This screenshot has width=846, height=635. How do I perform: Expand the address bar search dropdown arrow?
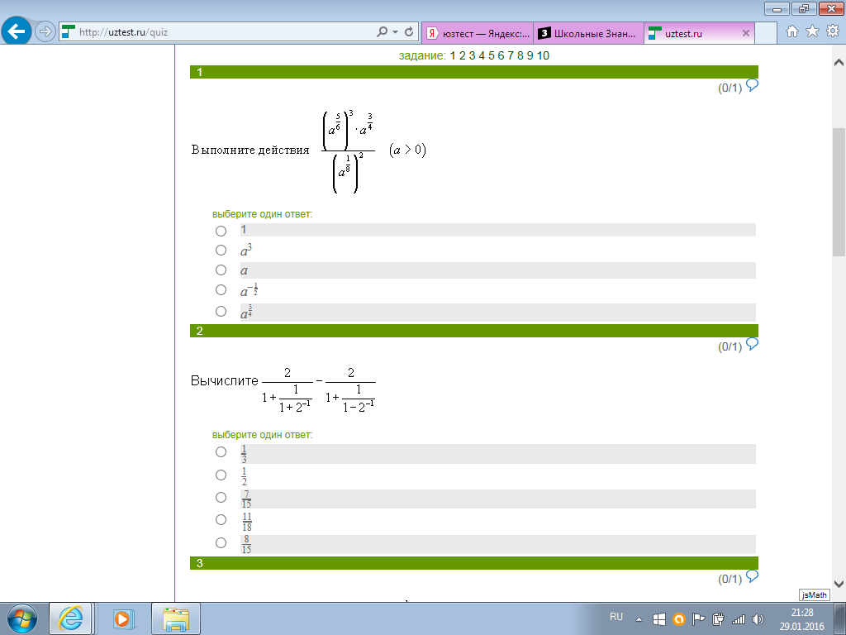tap(395, 33)
